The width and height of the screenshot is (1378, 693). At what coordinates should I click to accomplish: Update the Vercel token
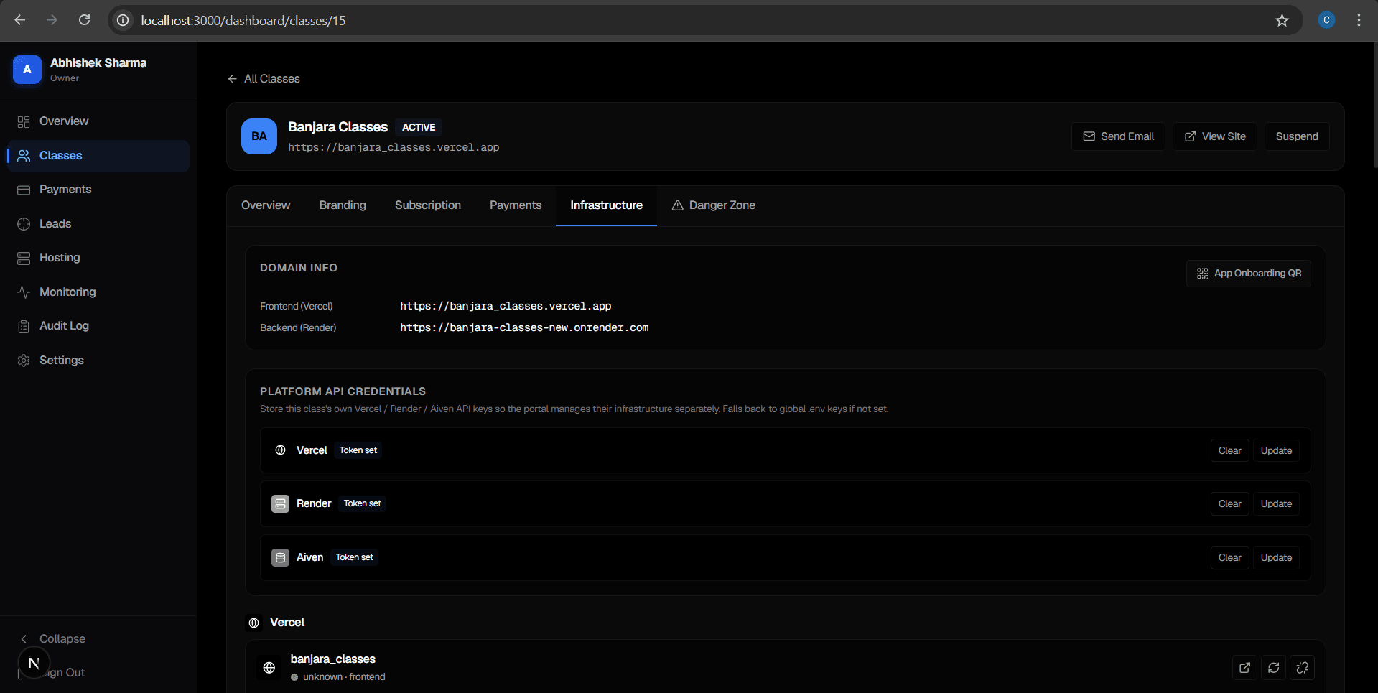coord(1276,451)
